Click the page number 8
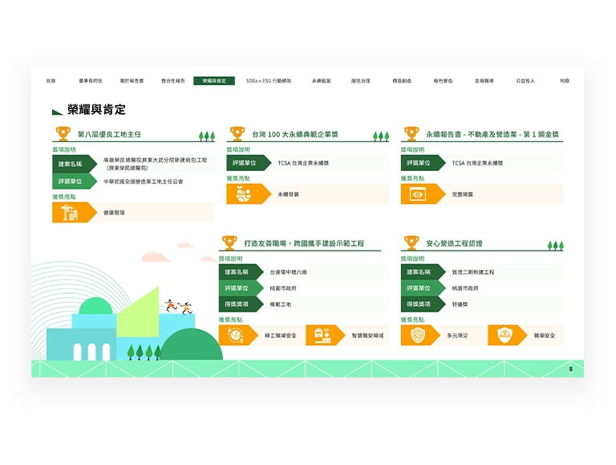This screenshot has height=465, width=616. [x=570, y=369]
